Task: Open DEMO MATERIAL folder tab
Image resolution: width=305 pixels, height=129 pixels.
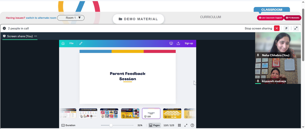Action: pos(138,19)
